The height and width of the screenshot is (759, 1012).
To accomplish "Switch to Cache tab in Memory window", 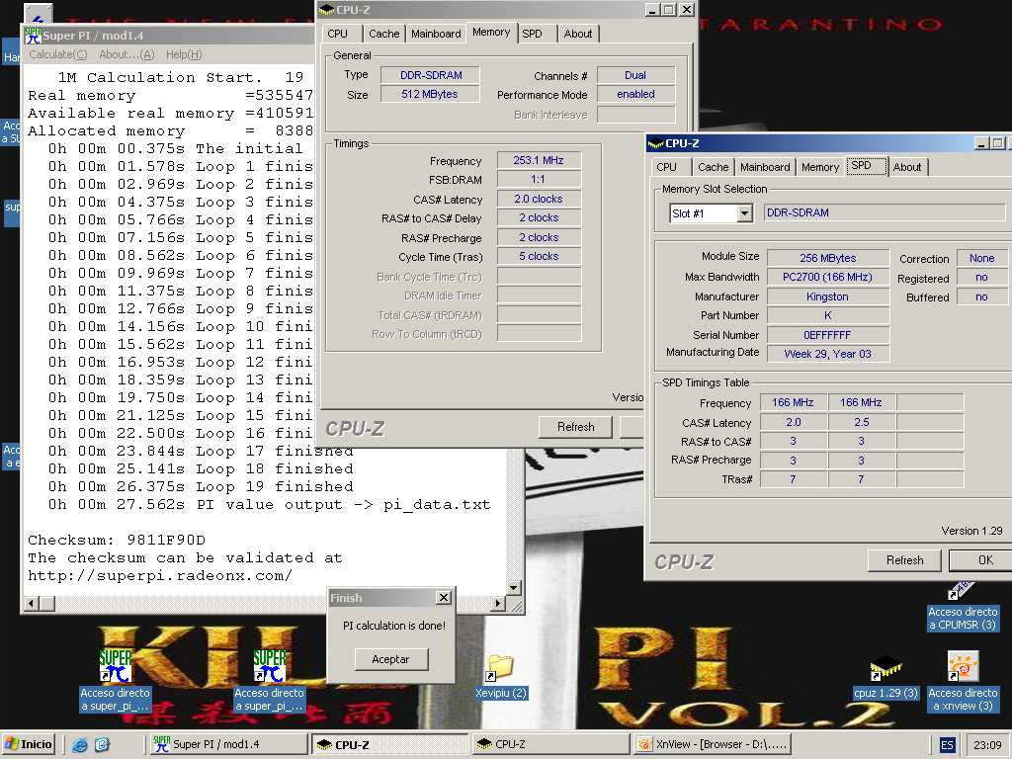I will [x=384, y=34].
